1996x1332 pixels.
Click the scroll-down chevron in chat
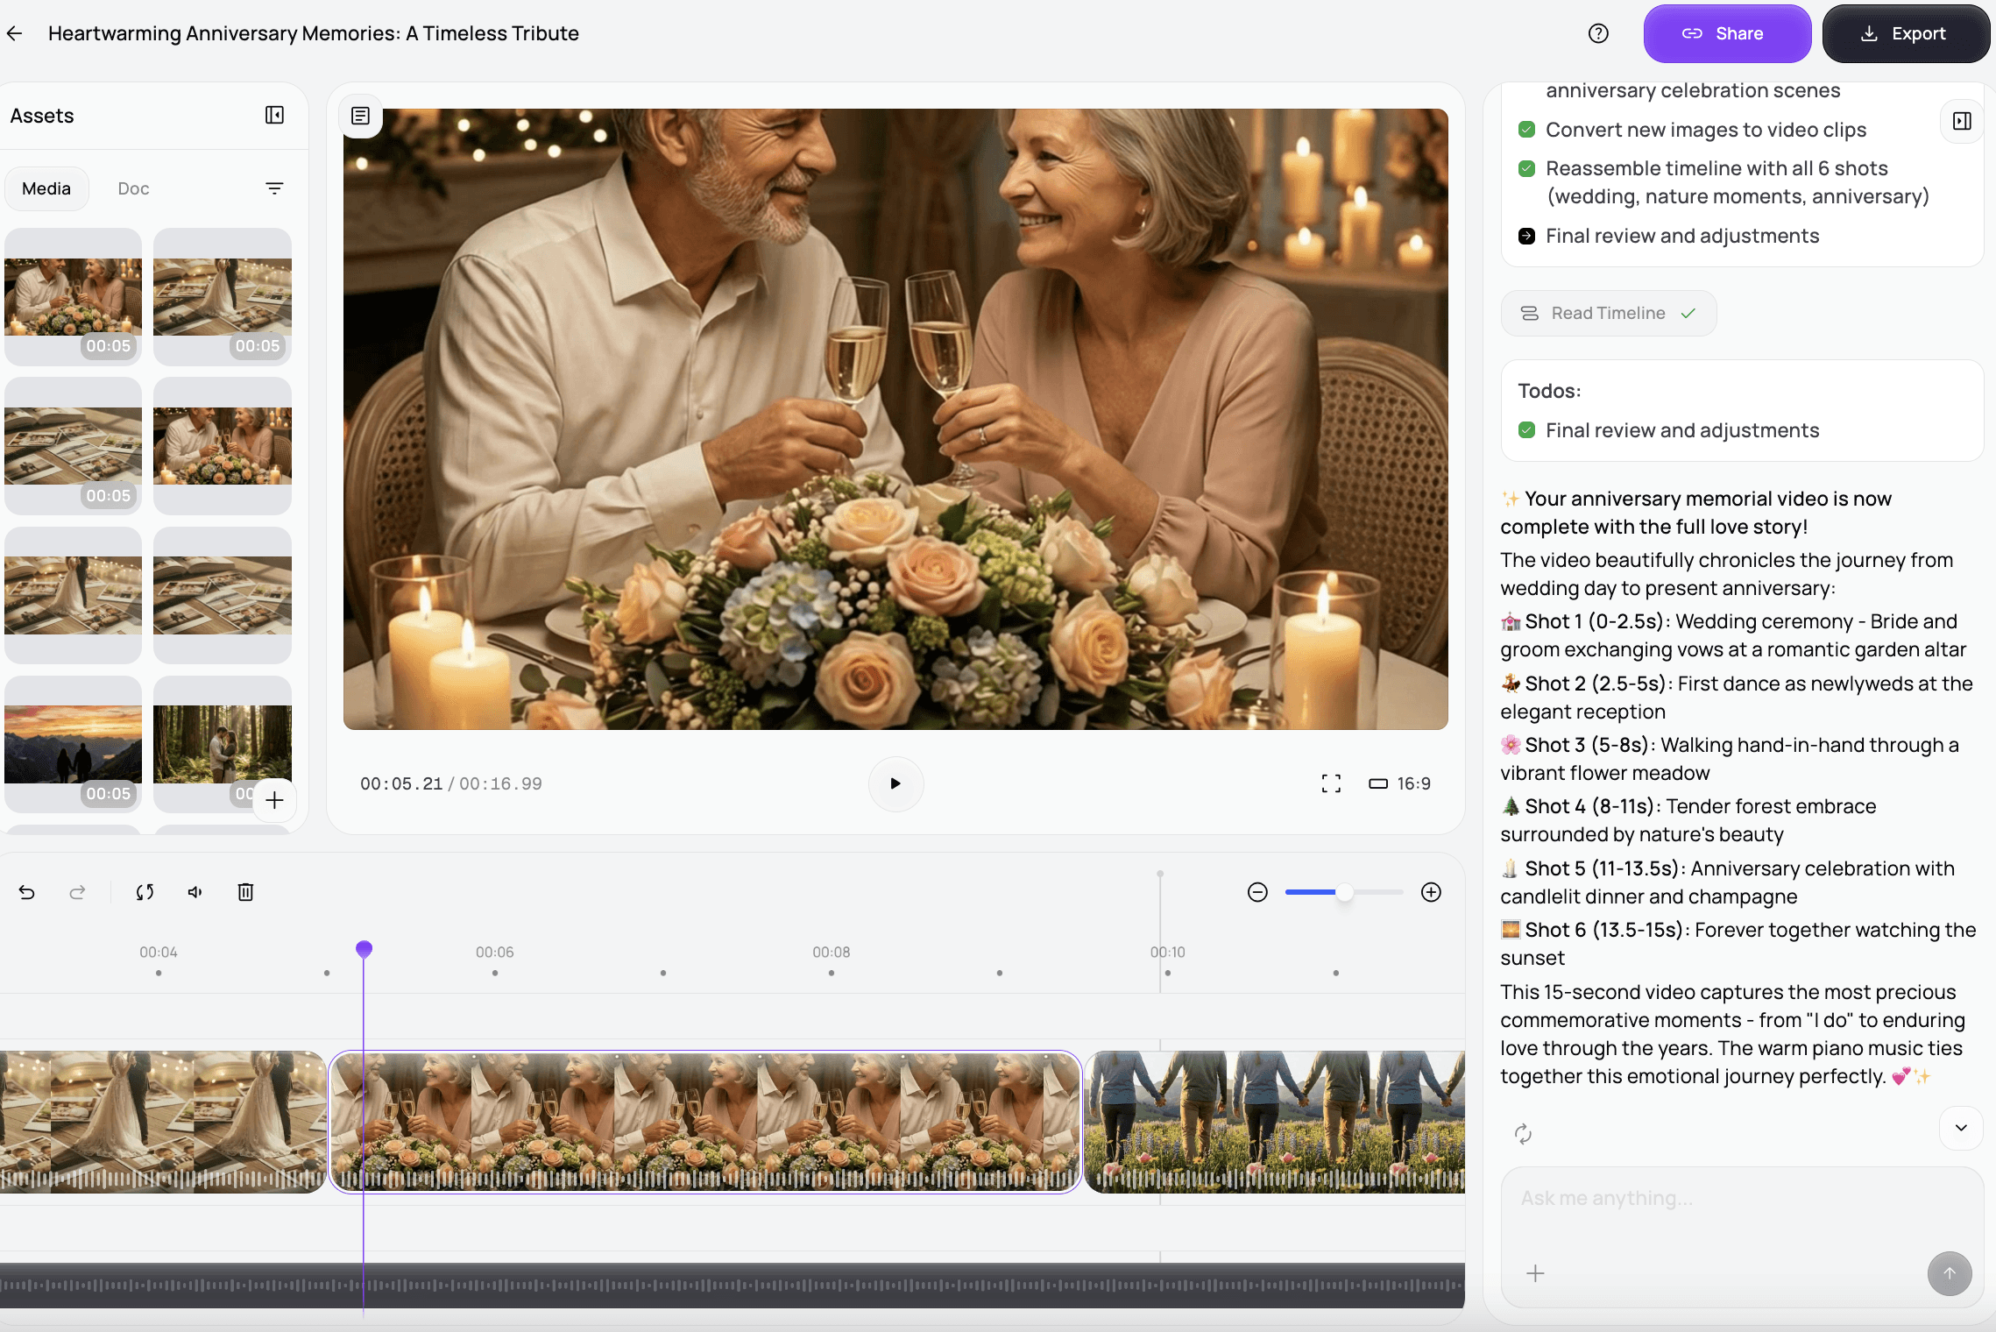[1961, 1128]
